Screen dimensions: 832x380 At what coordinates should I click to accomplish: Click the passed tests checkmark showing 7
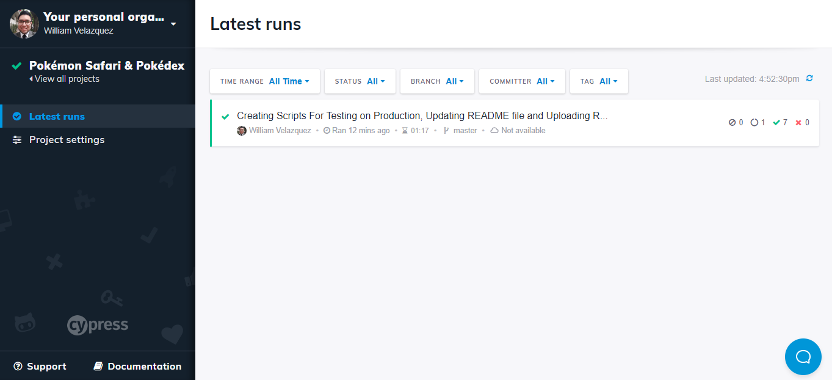776,122
